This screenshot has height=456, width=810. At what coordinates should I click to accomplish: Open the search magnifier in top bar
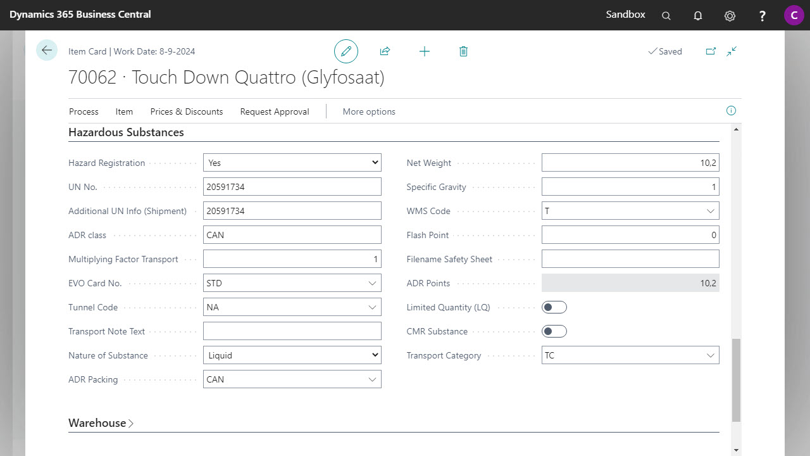[x=666, y=16]
